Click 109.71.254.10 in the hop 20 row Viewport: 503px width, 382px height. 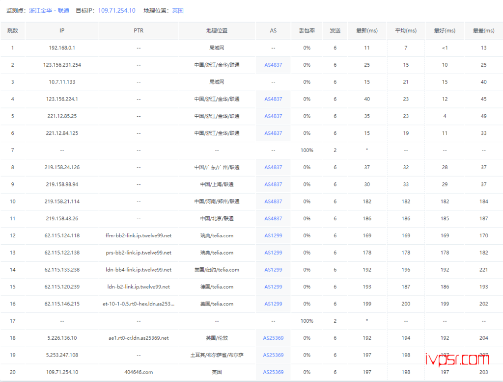coord(62,372)
